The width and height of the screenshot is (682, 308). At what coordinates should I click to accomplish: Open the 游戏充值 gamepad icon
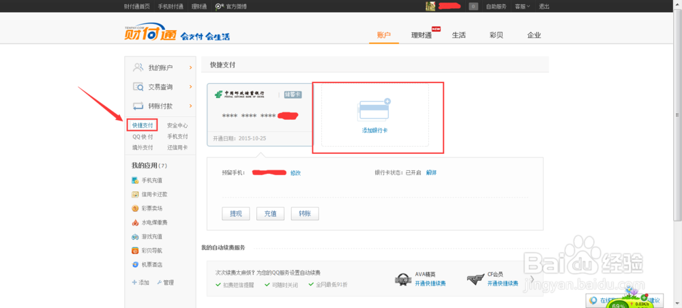(135, 236)
